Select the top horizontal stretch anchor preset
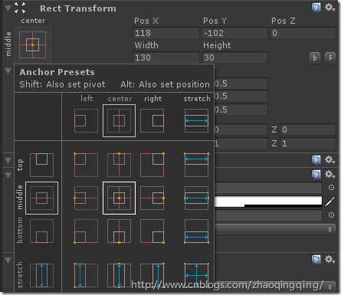The width and height of the screenshot is (341, 295). [x=196, y=165]
